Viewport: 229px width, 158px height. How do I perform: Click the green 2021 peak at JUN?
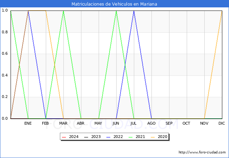116,11
